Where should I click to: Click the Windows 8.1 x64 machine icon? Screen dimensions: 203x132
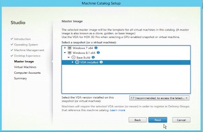click(70, 53)
